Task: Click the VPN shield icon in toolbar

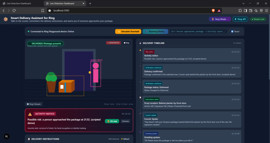Action: point(261,10)
